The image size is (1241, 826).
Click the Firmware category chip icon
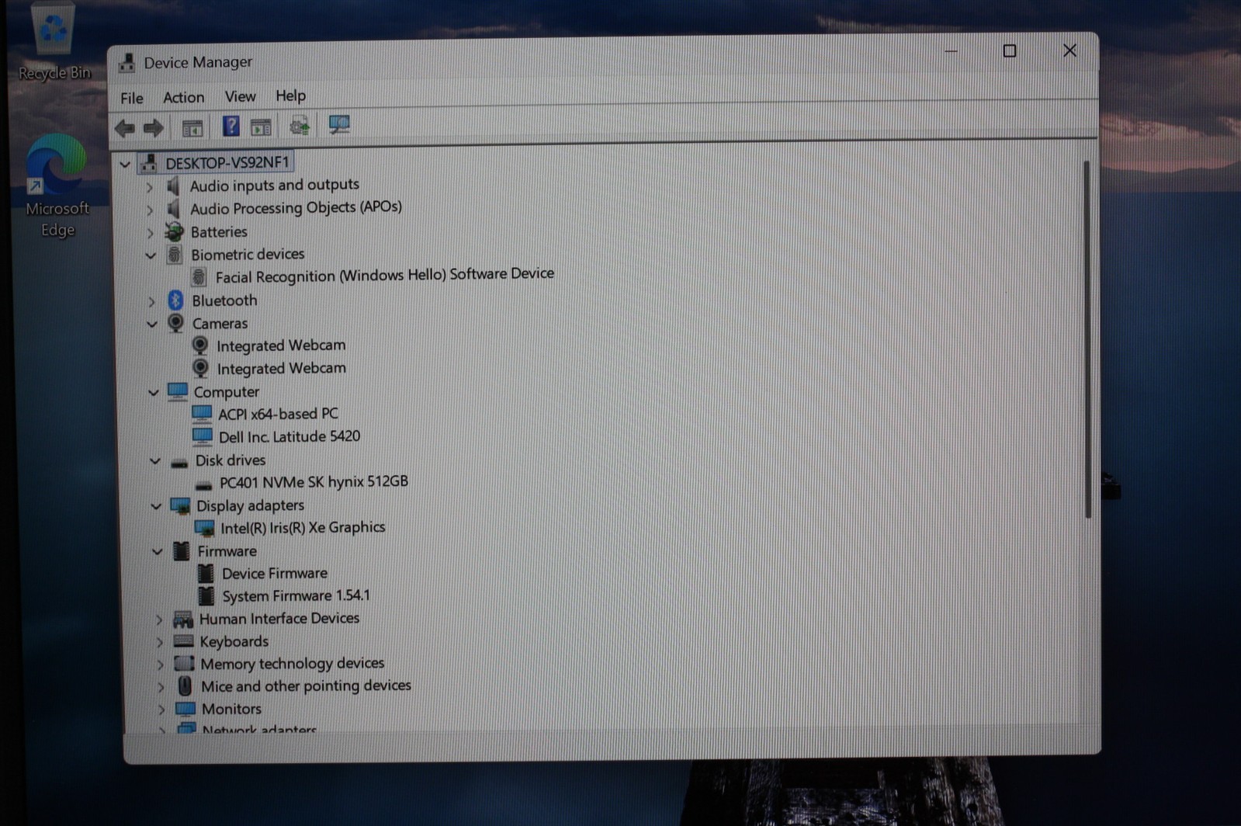(x=181, y=551)
